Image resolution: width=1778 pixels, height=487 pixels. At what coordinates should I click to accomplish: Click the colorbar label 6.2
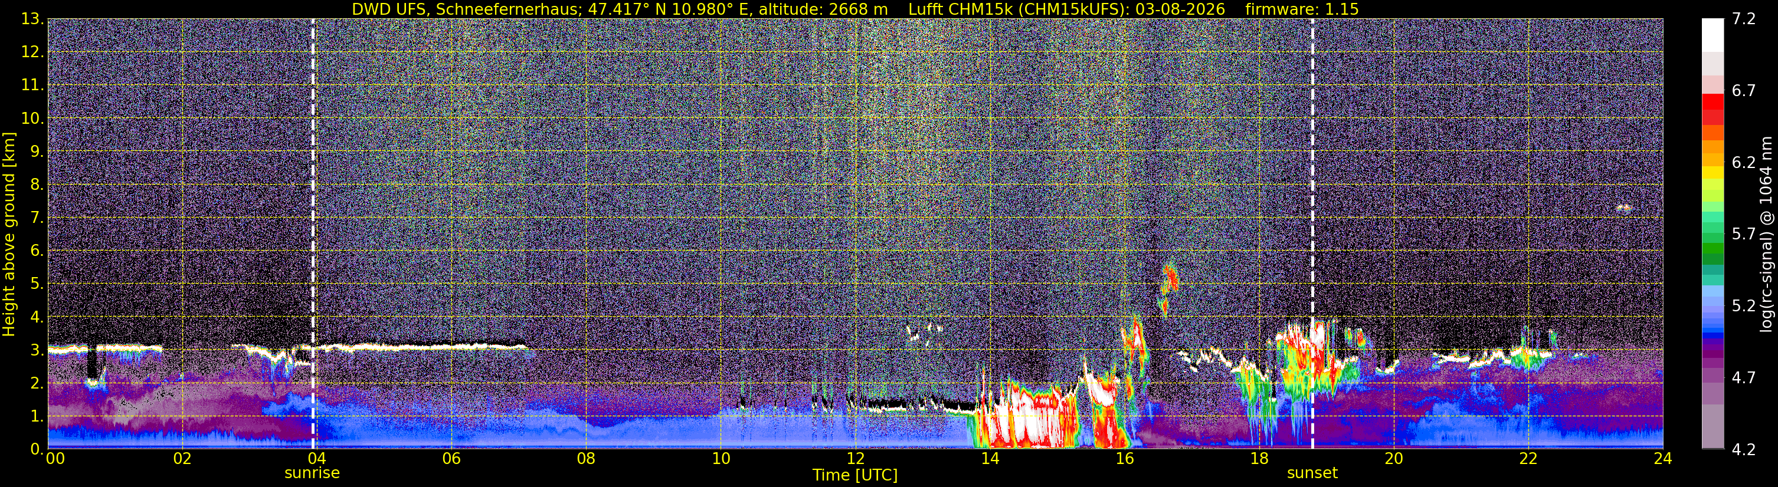[x=1744, y=163]
